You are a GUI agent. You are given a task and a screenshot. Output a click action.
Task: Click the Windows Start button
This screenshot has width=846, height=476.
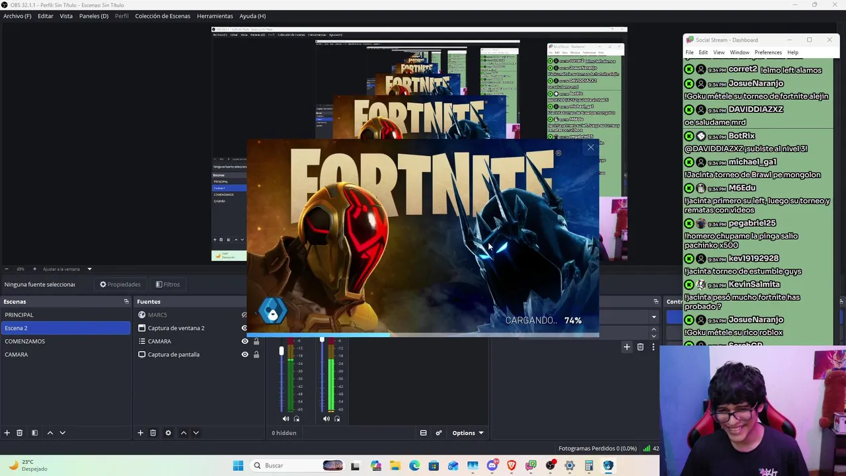(238, 465)
